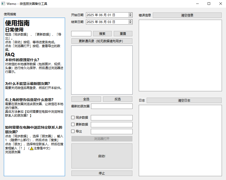Image resolution: width=226 pixels, height=180 pixels.
Task: Click the 同步数据 progress bar
Action: 112,118
